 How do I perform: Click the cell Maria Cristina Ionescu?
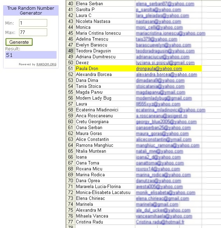pos(105,33)
